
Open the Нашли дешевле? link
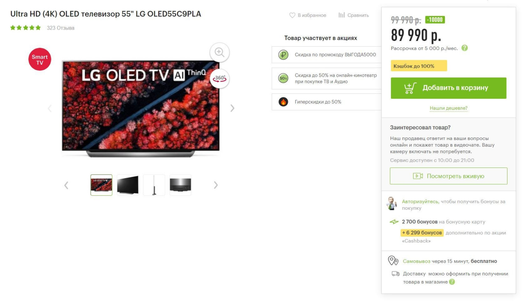coord(448,108)
